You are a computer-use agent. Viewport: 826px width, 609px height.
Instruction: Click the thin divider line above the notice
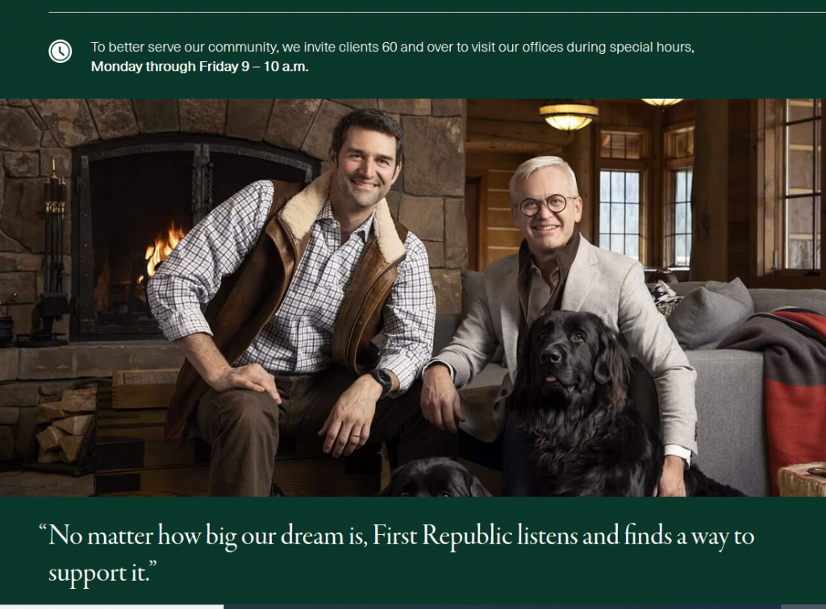[x=437, y=12]
